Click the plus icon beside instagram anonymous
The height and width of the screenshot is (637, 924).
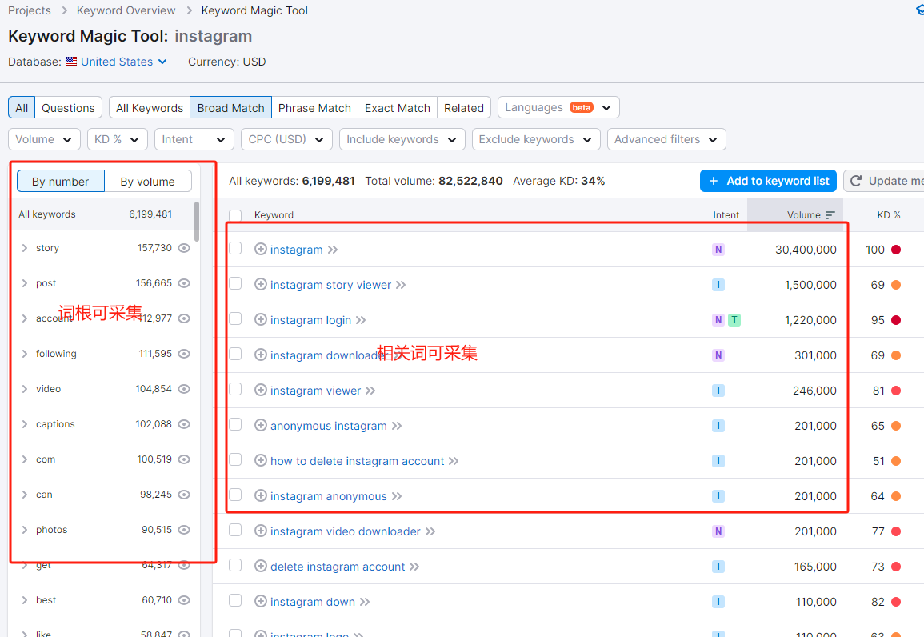coord(261,495)
